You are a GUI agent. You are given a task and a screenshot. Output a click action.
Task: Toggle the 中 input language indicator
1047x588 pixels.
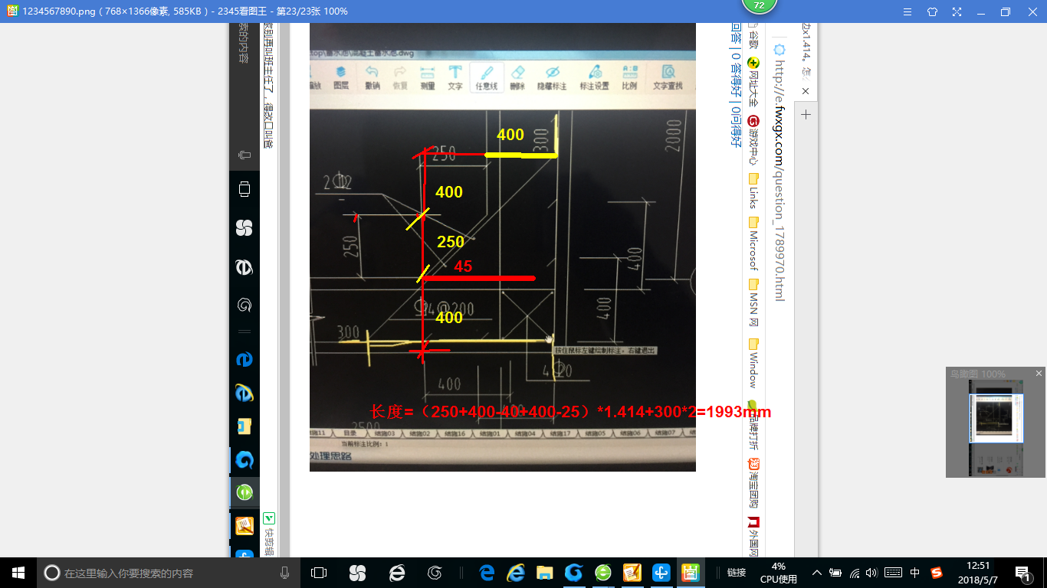coord(915,573)
